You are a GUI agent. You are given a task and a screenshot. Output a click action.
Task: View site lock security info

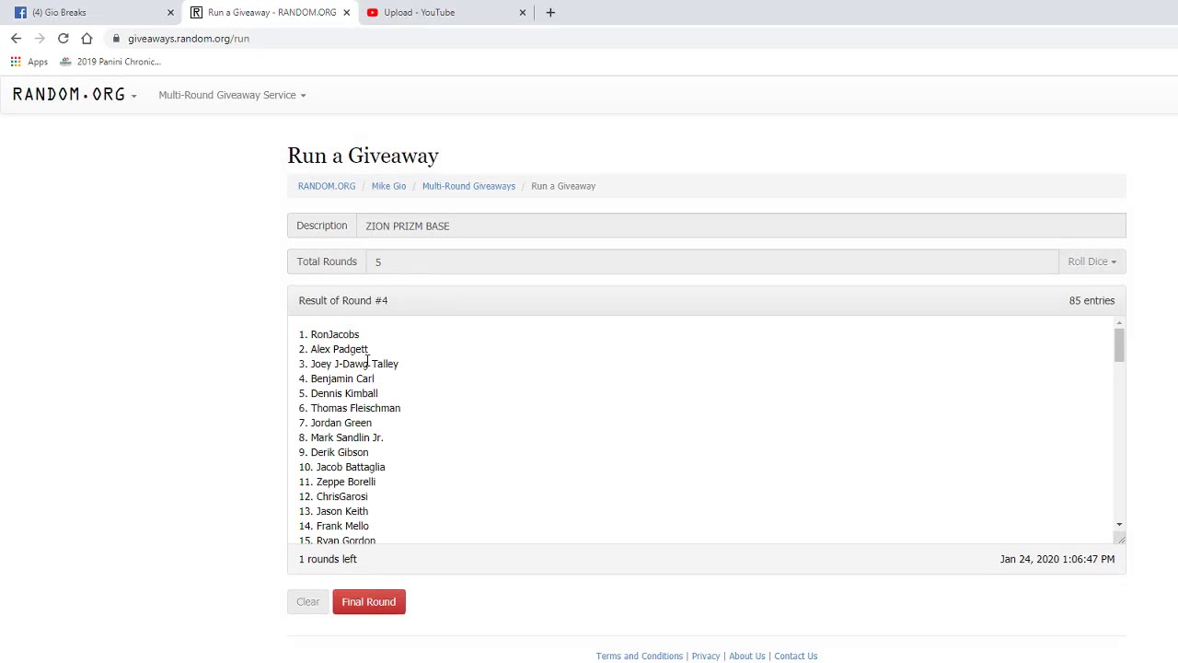click(x=116, y=39)
